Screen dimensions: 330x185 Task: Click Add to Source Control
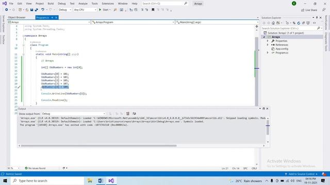301,174
